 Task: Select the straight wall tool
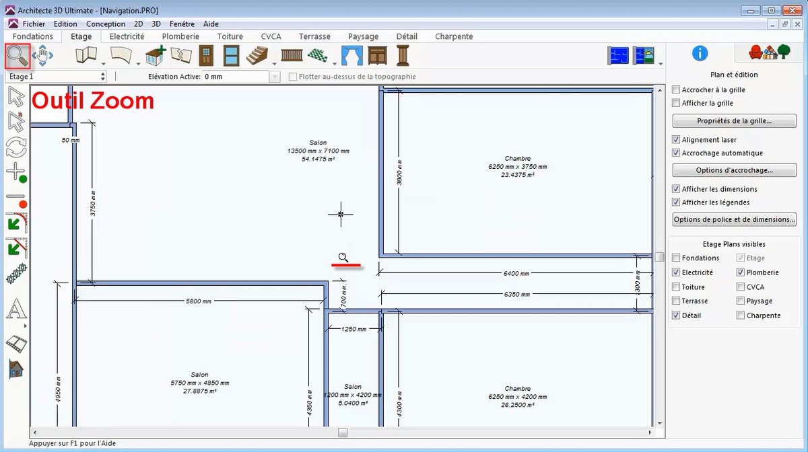point(86,55)
